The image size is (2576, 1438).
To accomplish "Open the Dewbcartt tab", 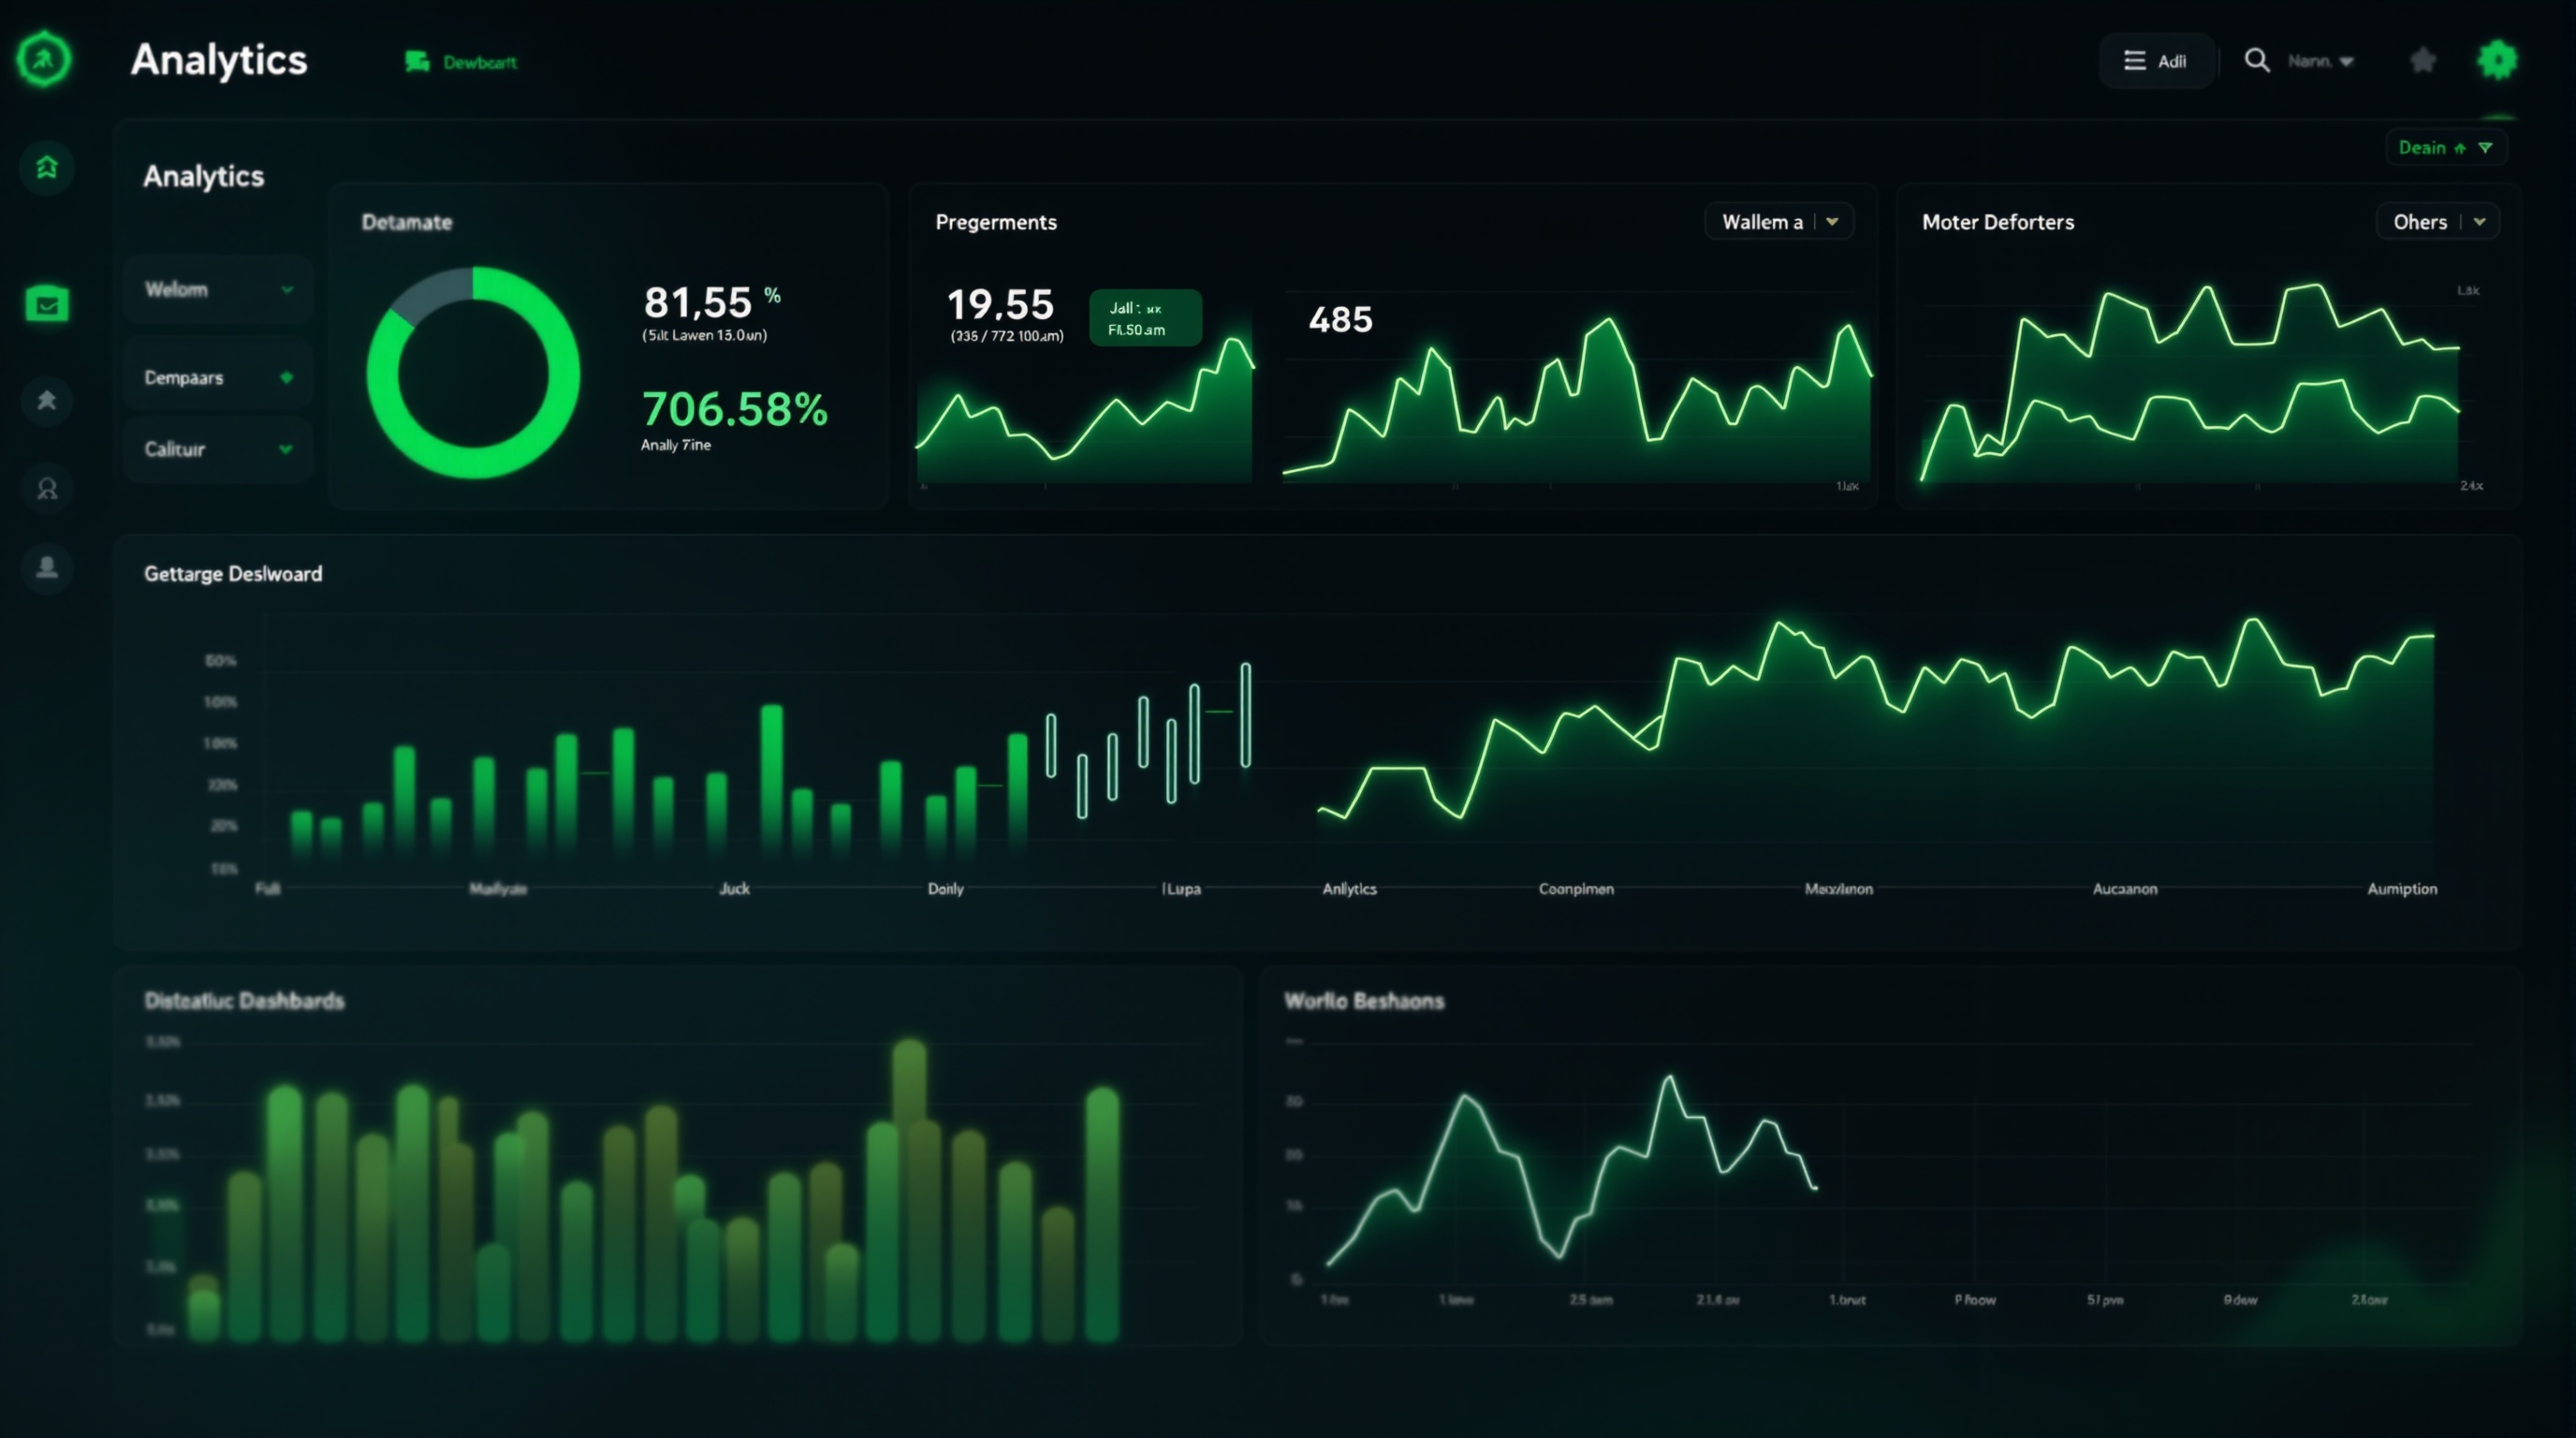I will [461, 62].
